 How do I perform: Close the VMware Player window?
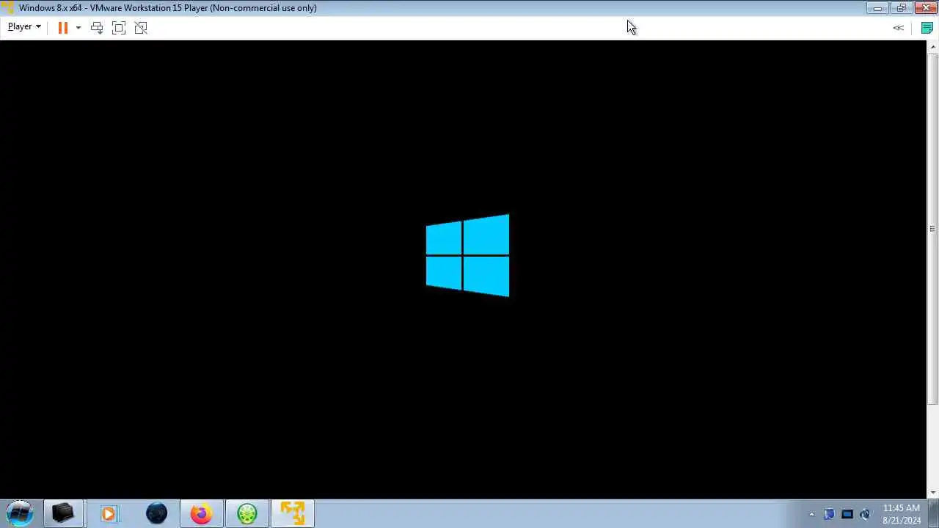point(925,8)
